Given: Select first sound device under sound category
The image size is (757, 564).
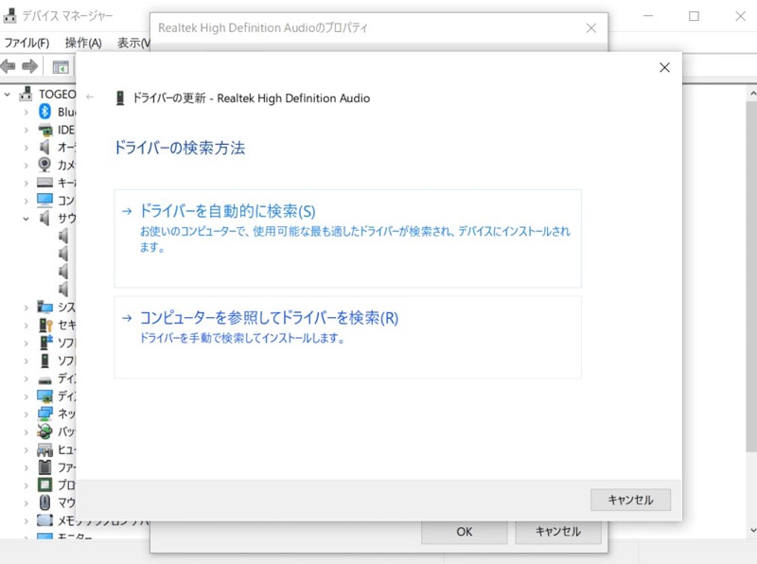Looking at the screenshot, I should tap(62, 236).
